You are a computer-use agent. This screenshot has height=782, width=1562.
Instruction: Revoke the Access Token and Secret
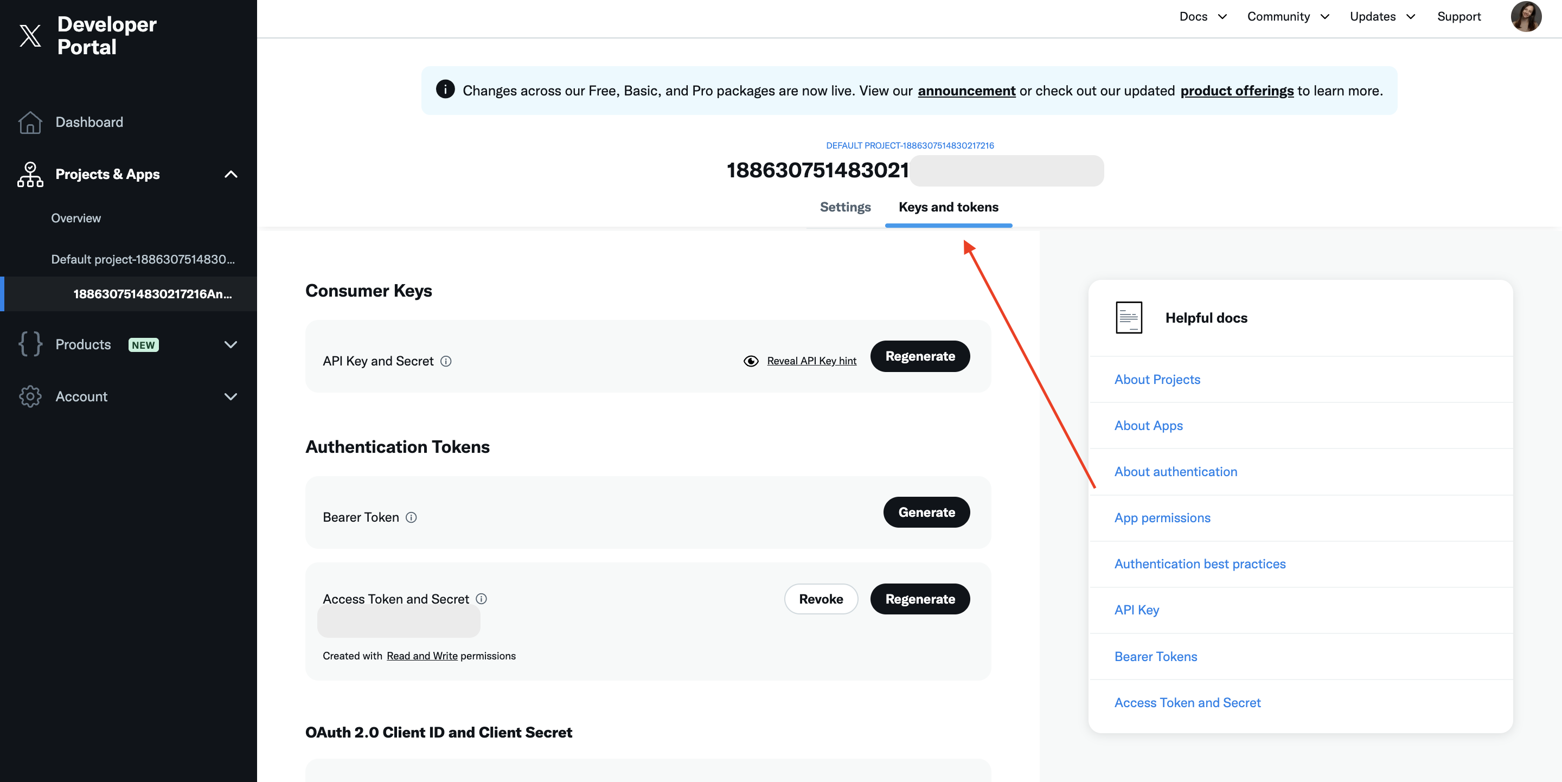[821, 599]
